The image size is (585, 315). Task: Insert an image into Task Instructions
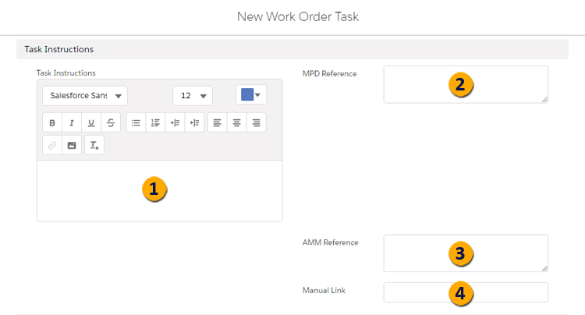point(72,145)
